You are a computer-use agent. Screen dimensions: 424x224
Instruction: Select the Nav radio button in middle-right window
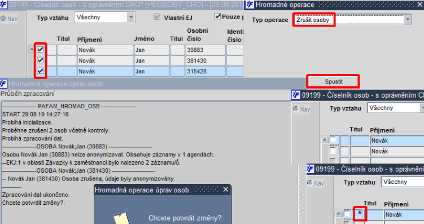[x=296, y=109]
